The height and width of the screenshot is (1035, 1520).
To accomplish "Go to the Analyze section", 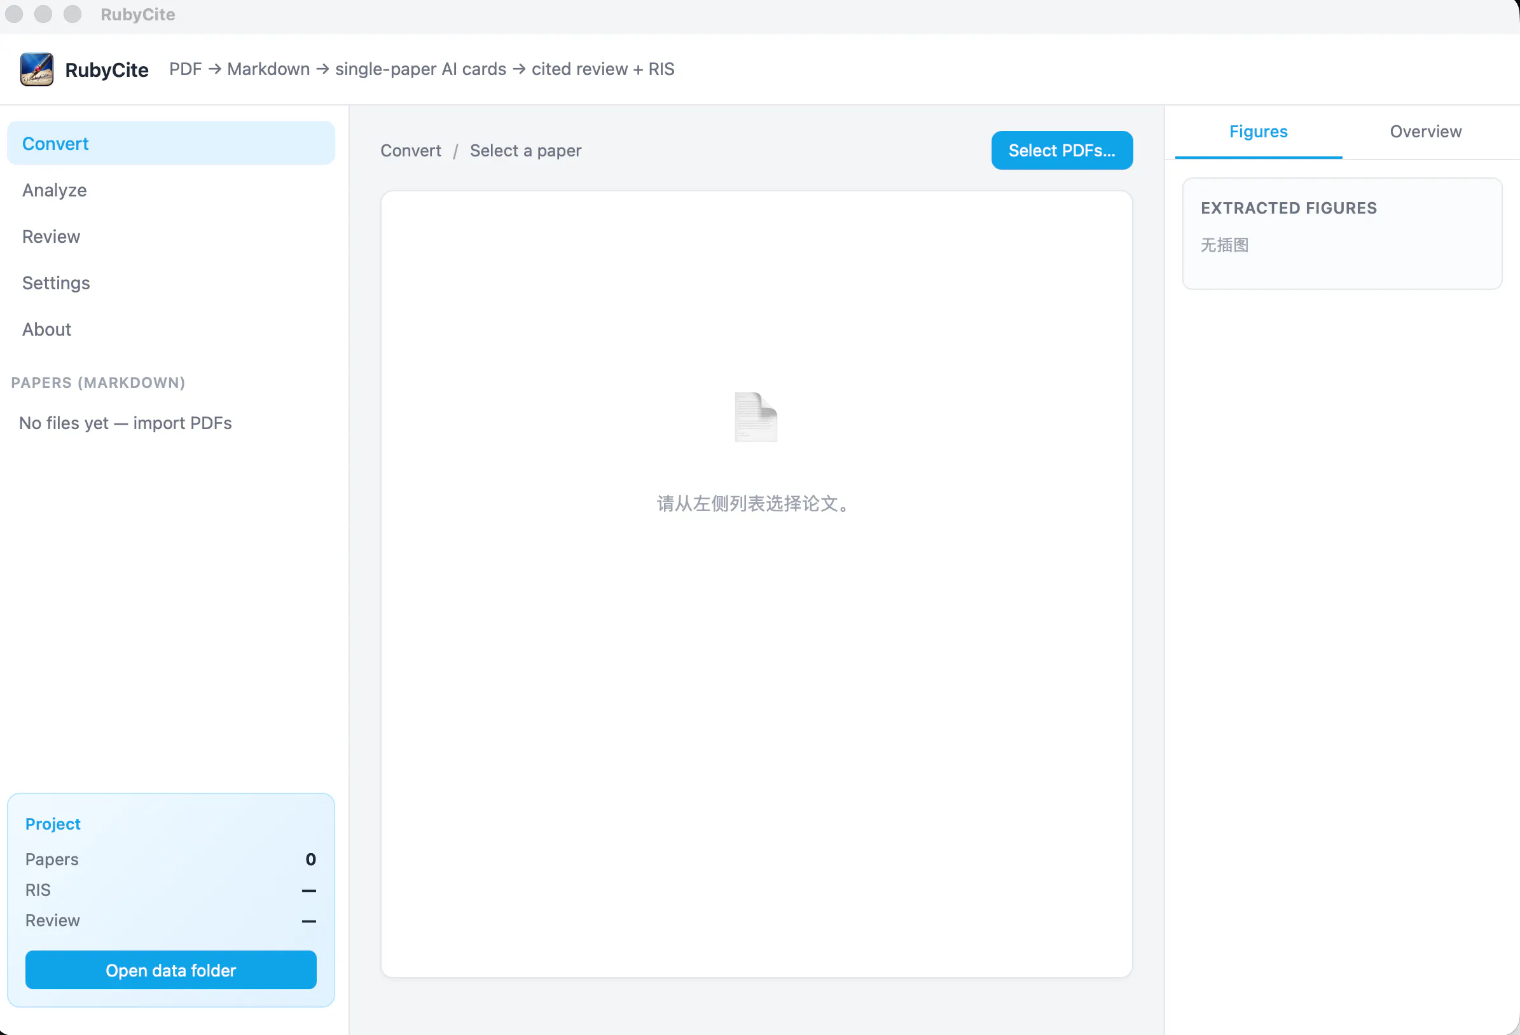I will click(x=170, y=189).
